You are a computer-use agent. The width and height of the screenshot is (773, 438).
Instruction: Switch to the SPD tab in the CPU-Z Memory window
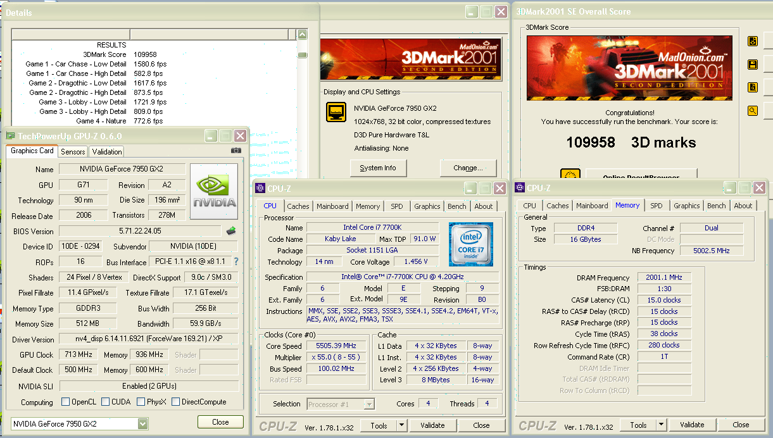tap(657, 206)
